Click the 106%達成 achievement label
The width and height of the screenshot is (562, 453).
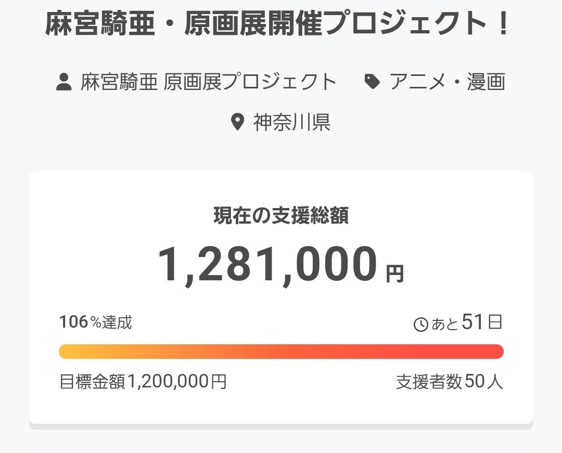(96, 322)
